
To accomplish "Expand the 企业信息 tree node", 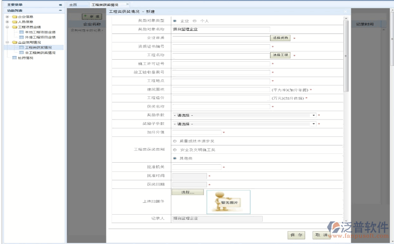I will pos(7,16).
